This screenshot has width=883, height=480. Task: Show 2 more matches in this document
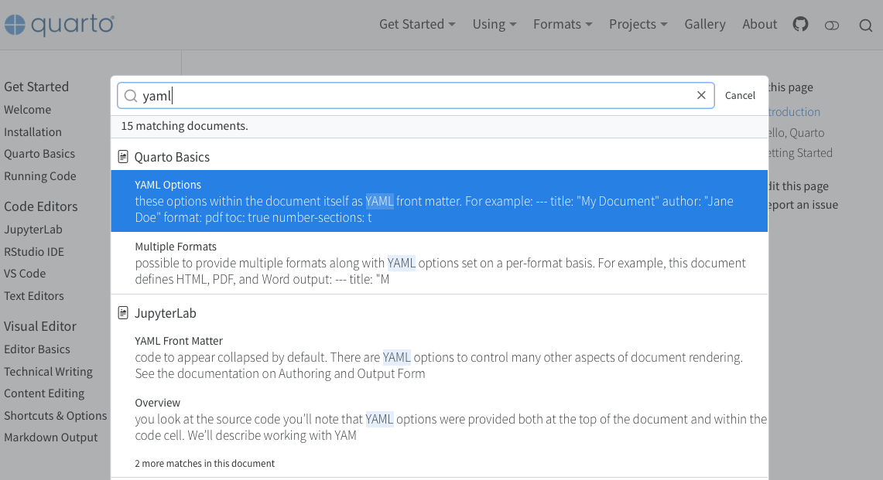[204, 463]
